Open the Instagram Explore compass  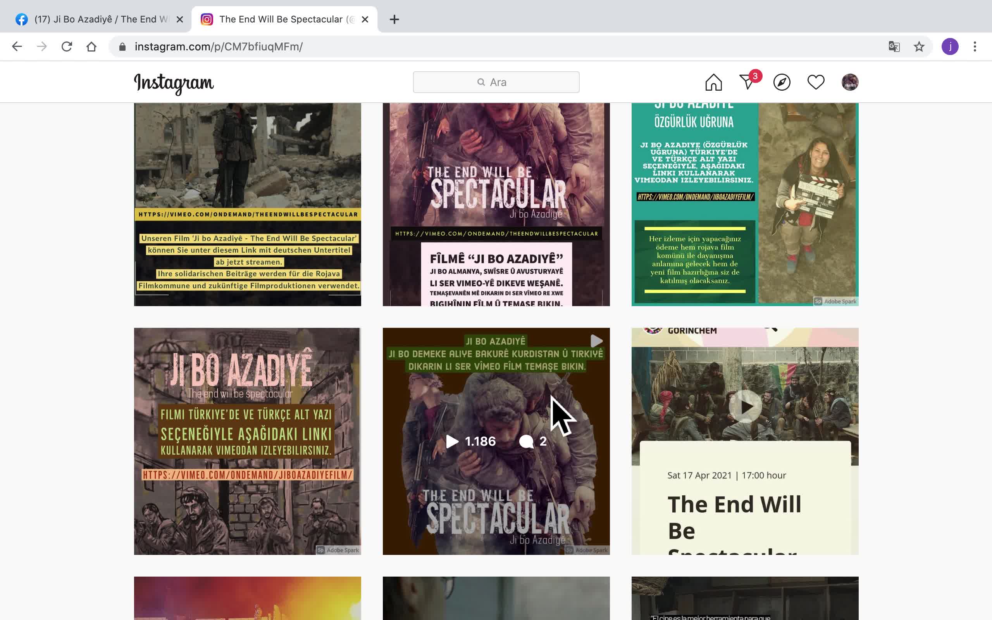(782, 82)
